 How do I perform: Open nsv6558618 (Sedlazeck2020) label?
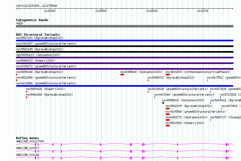click(x=183, y=100)
